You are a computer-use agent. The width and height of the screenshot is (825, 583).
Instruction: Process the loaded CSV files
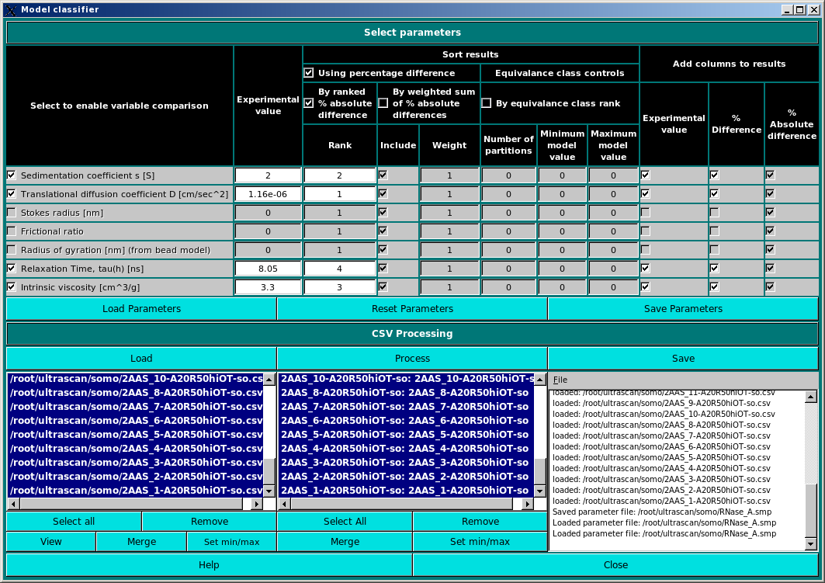(412, 358)
